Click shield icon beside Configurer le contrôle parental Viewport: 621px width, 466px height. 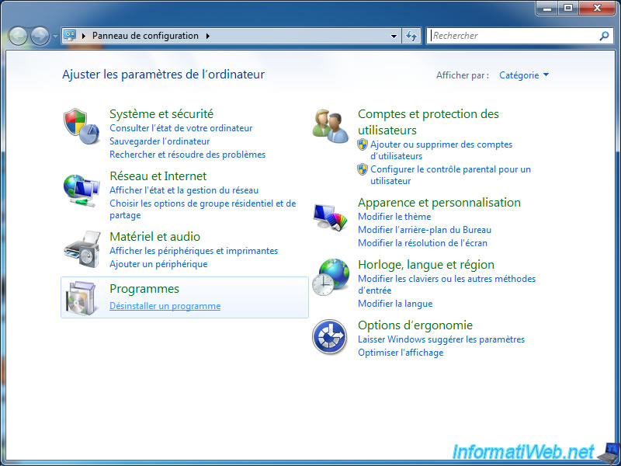click(x=363, y=169)
